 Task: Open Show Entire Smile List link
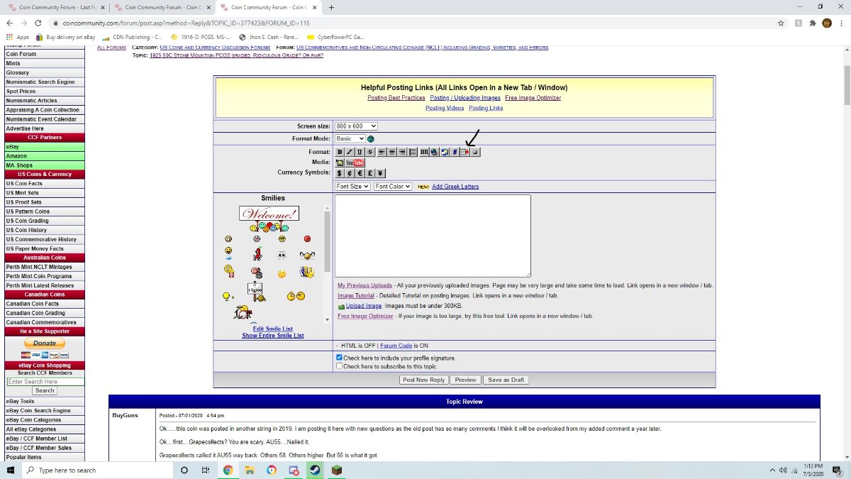[273, 336]
